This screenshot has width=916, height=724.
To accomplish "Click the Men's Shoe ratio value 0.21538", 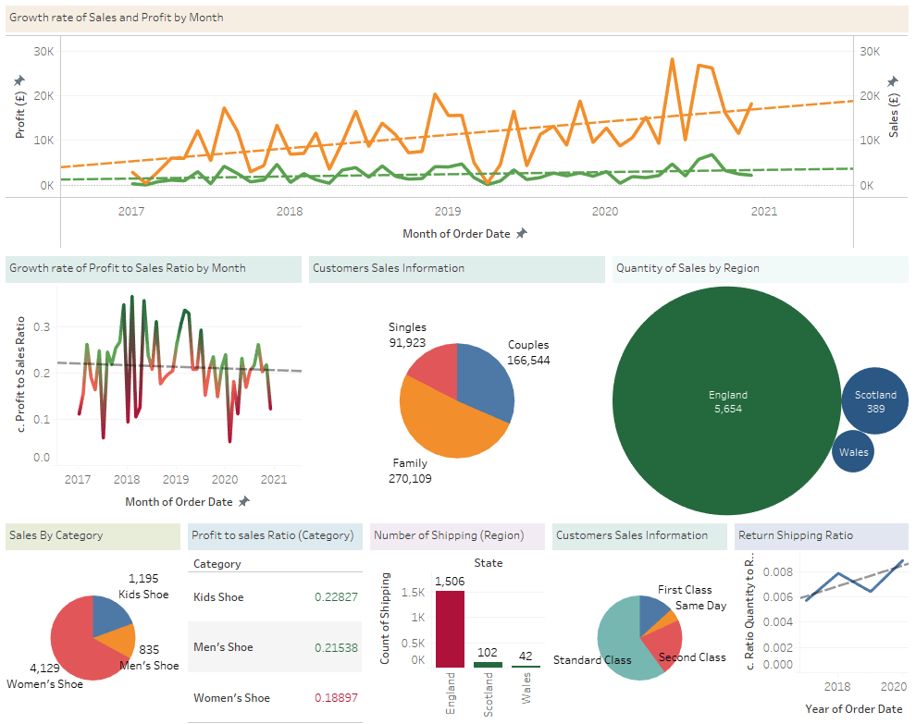I will (335, 647).
